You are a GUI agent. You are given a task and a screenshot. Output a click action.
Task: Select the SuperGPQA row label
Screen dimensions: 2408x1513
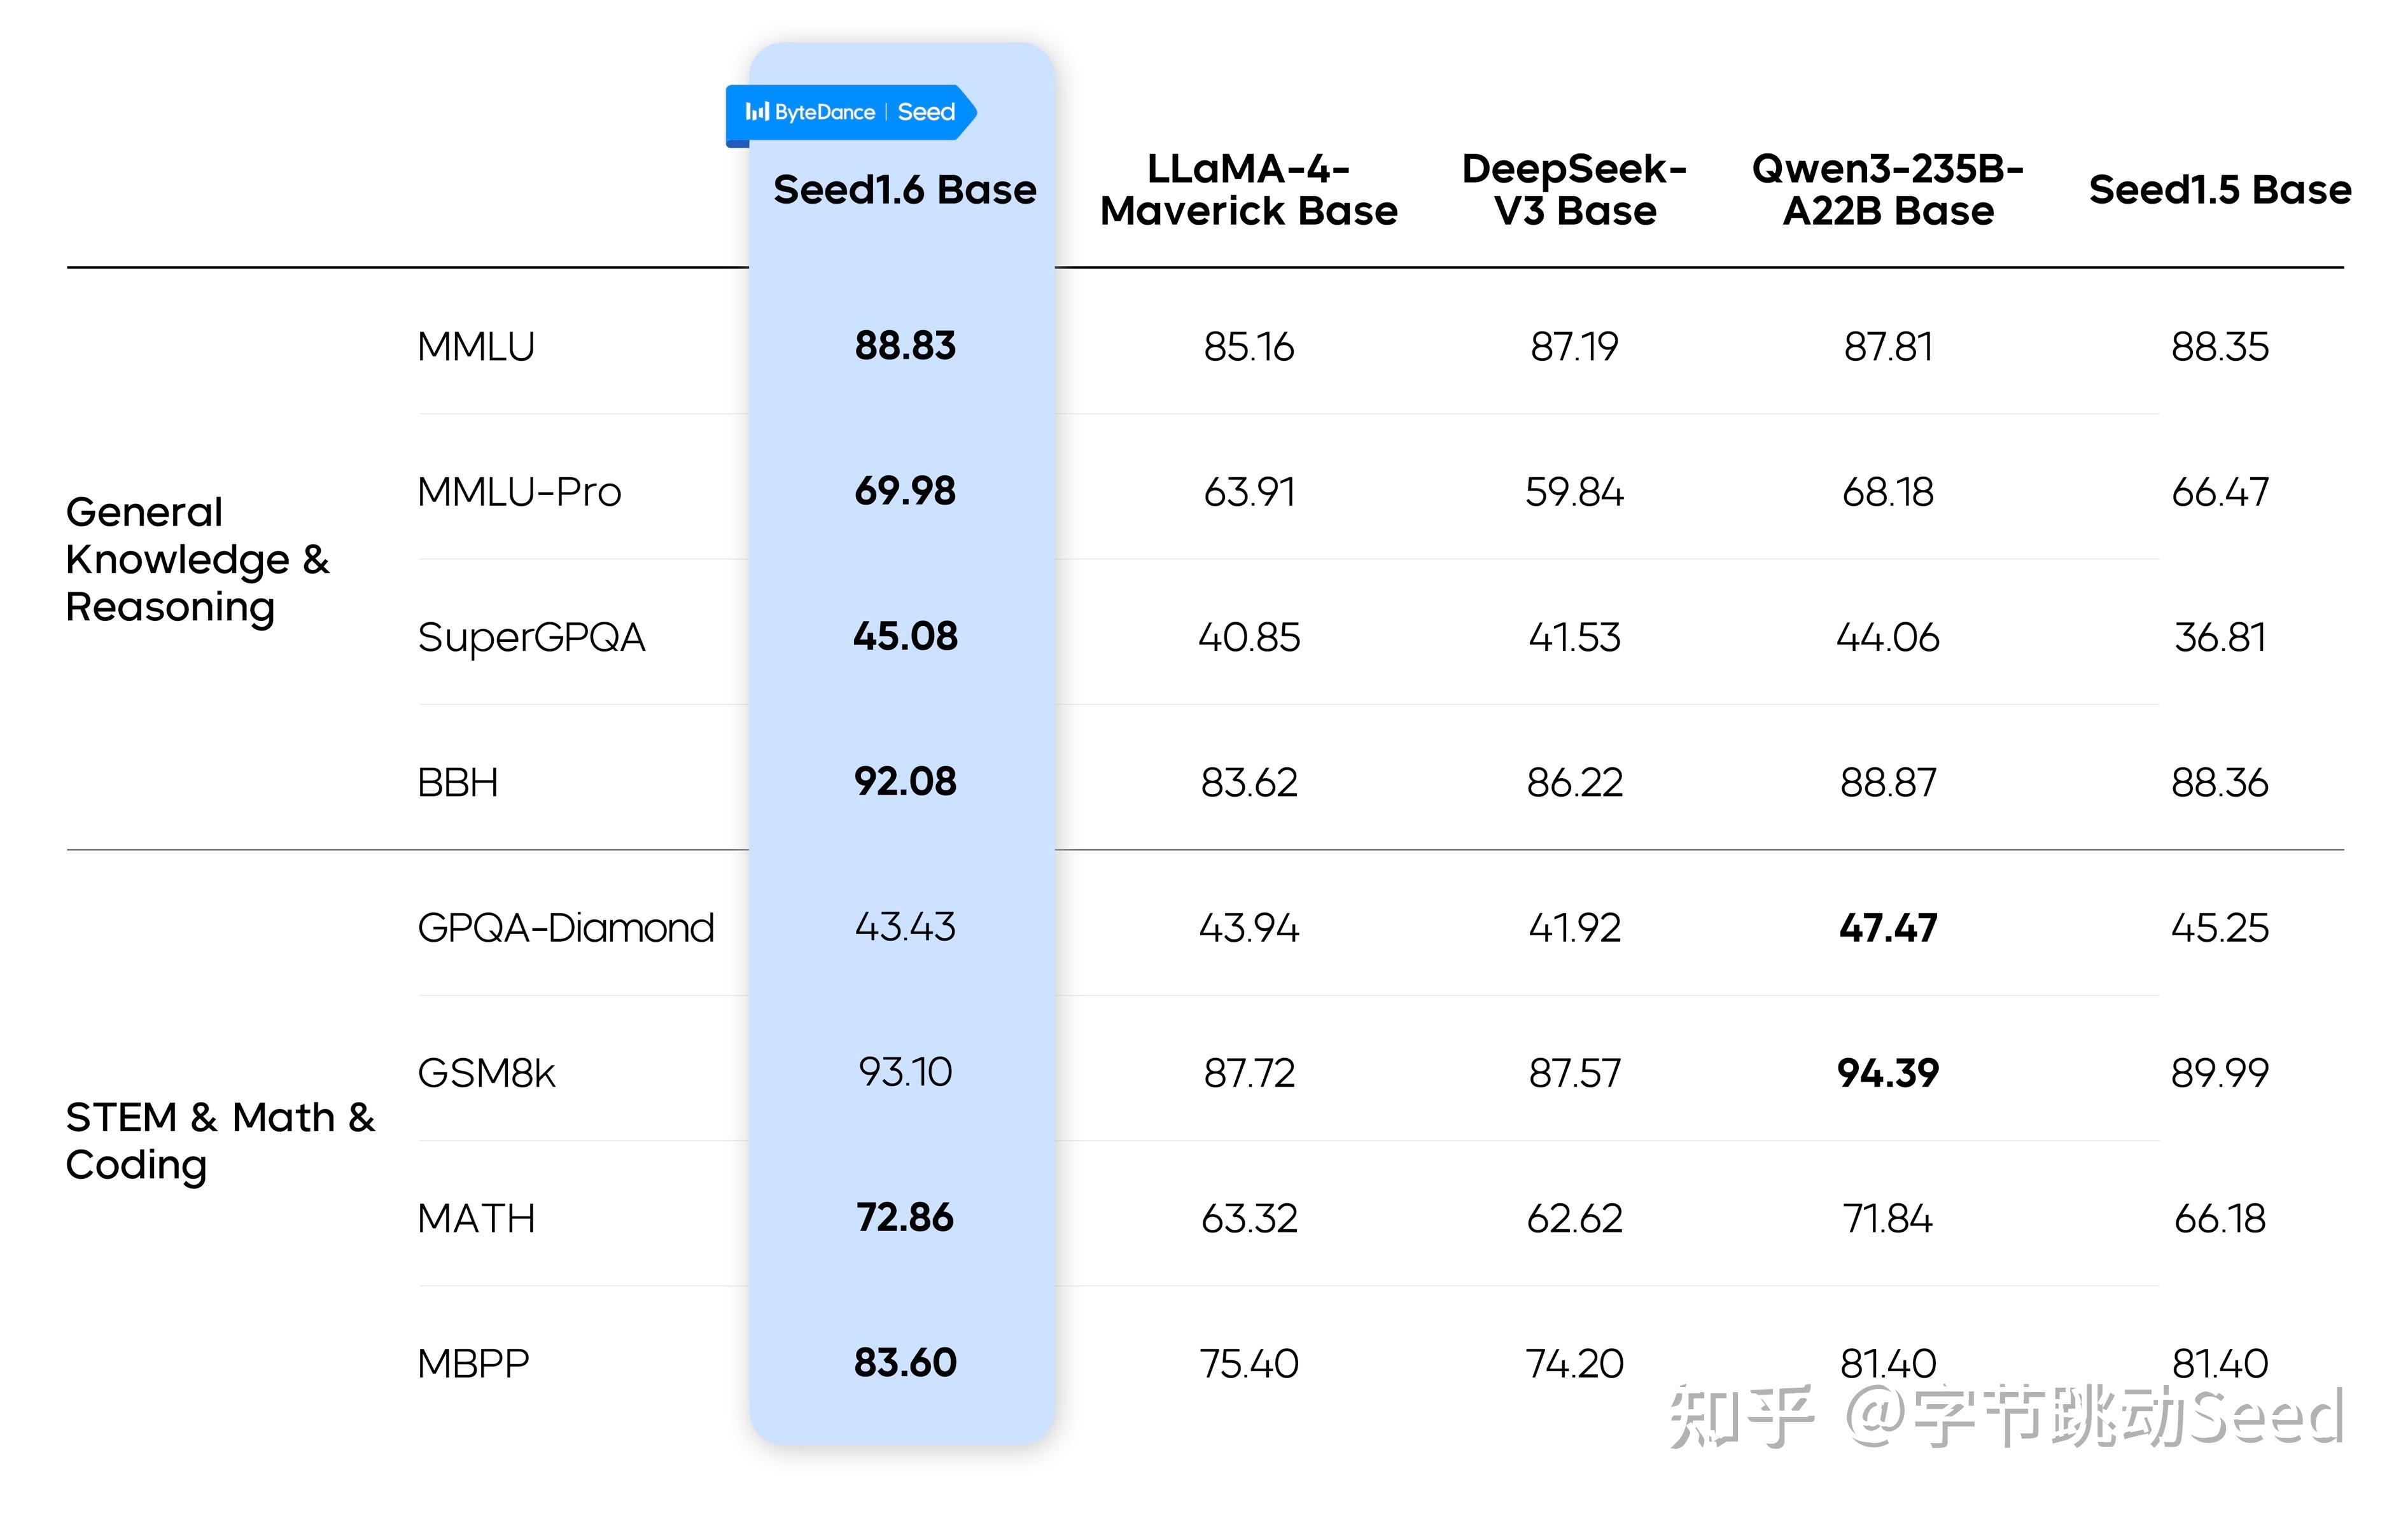click(x=531, y=638)
